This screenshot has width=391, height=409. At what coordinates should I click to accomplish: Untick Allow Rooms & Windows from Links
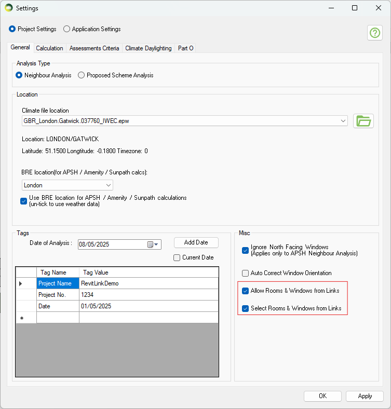click(246, 291)
